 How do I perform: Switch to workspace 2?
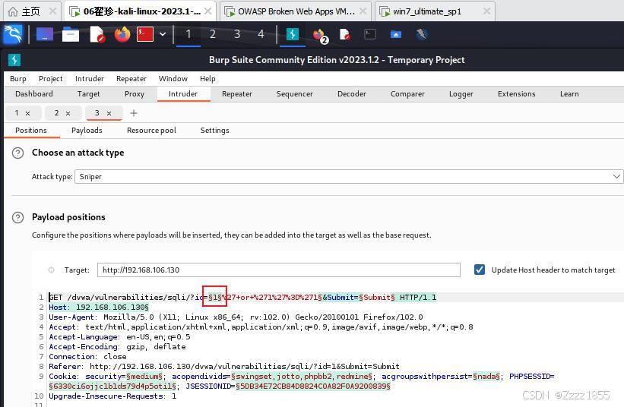tap(213, 34)
